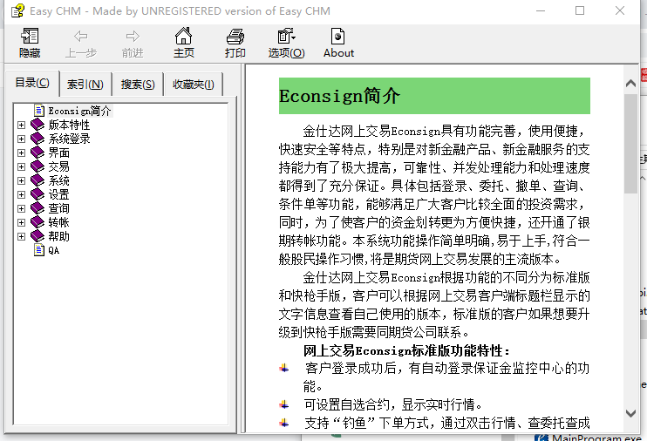Expand the 转帐 tree node
The height and width of the screenshot is (441, 647).
(x=22, y=223)
